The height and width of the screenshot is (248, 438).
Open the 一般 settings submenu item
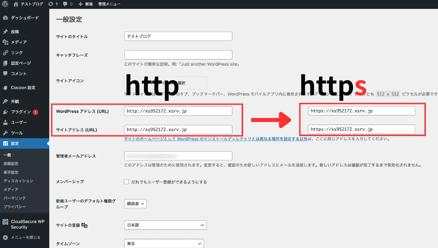click(7, 155)
